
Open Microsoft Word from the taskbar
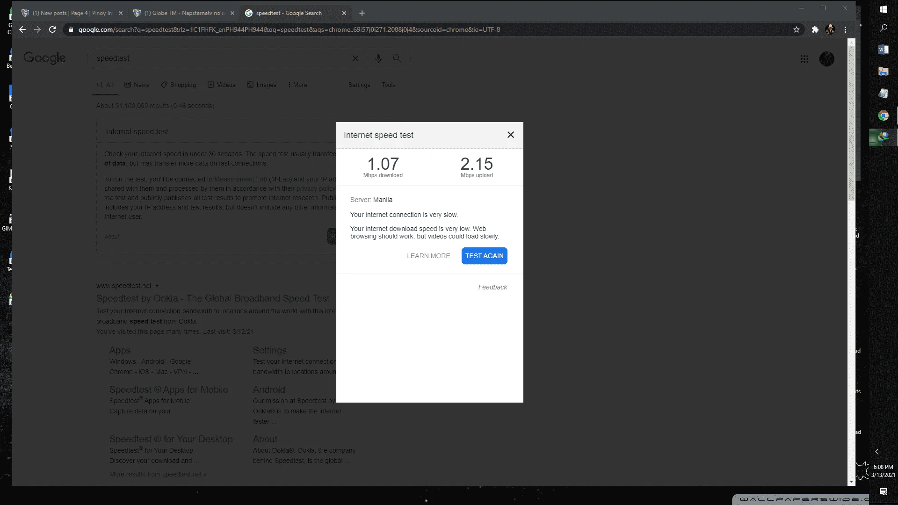[x=884, y=50]
